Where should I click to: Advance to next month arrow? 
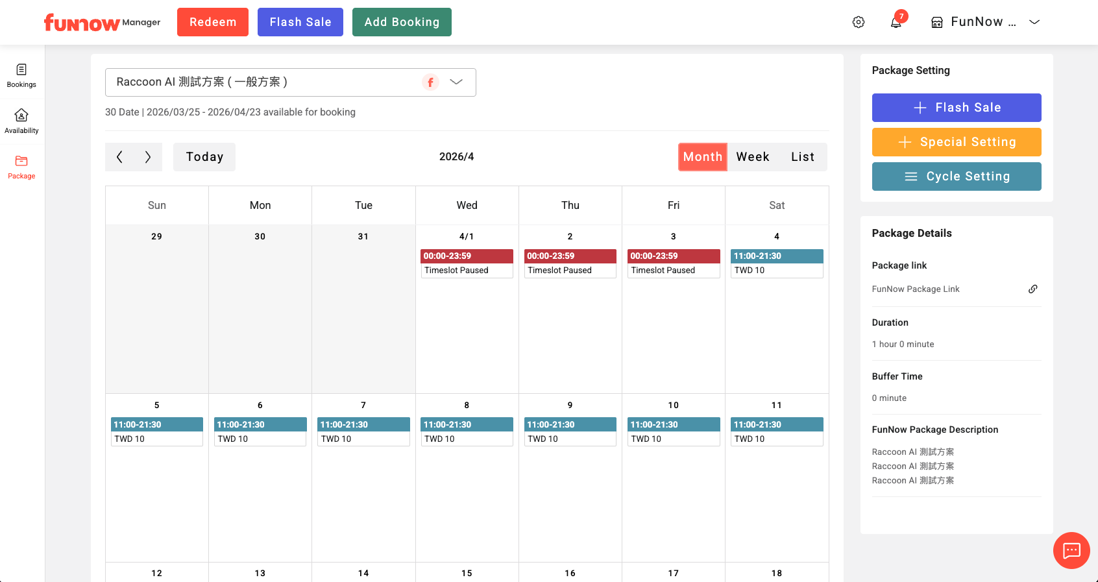(x=148, y=157)
